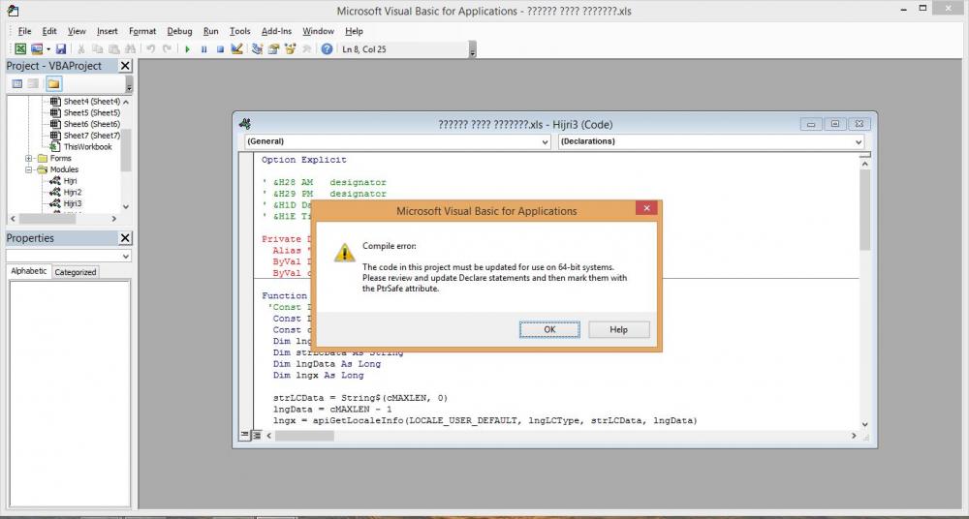
Task: Select the Hijri3 module
Action: [x=73, y=203]
